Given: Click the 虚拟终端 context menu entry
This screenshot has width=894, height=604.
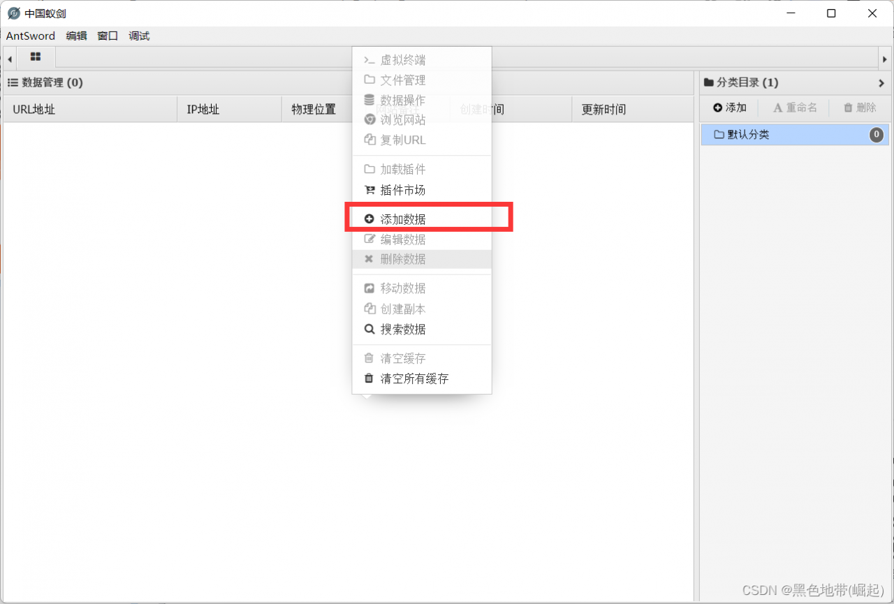Looking at the screenshot, I should point(422,60).
